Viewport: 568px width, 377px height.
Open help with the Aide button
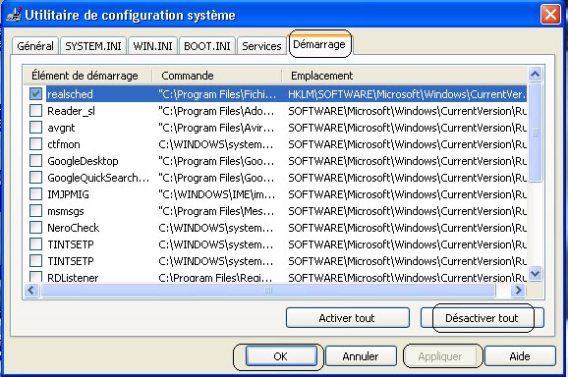pyautogui.click(x=520, y=356)
